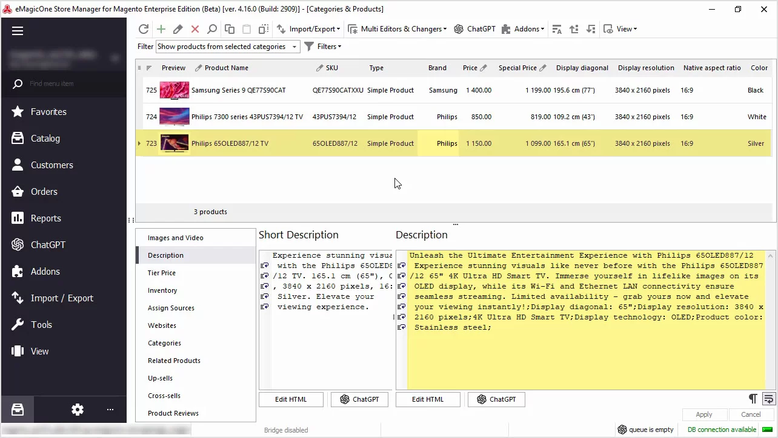Screen dimensions: 778x438
Task: Toggle the word wrap icon in the editor
Action: tap(768, 399)
